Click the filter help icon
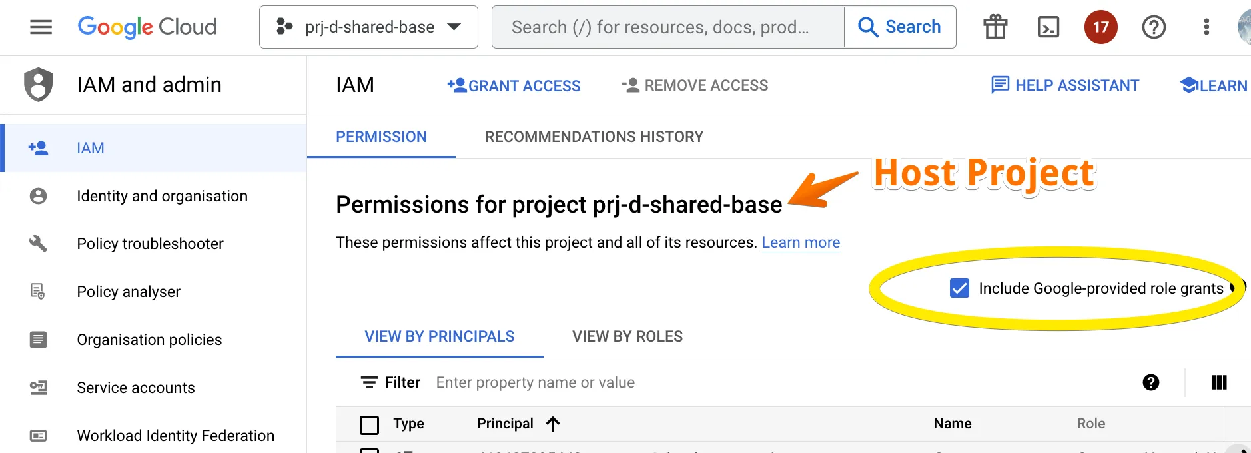1251x453 pixels. [x=1150, y=382]
